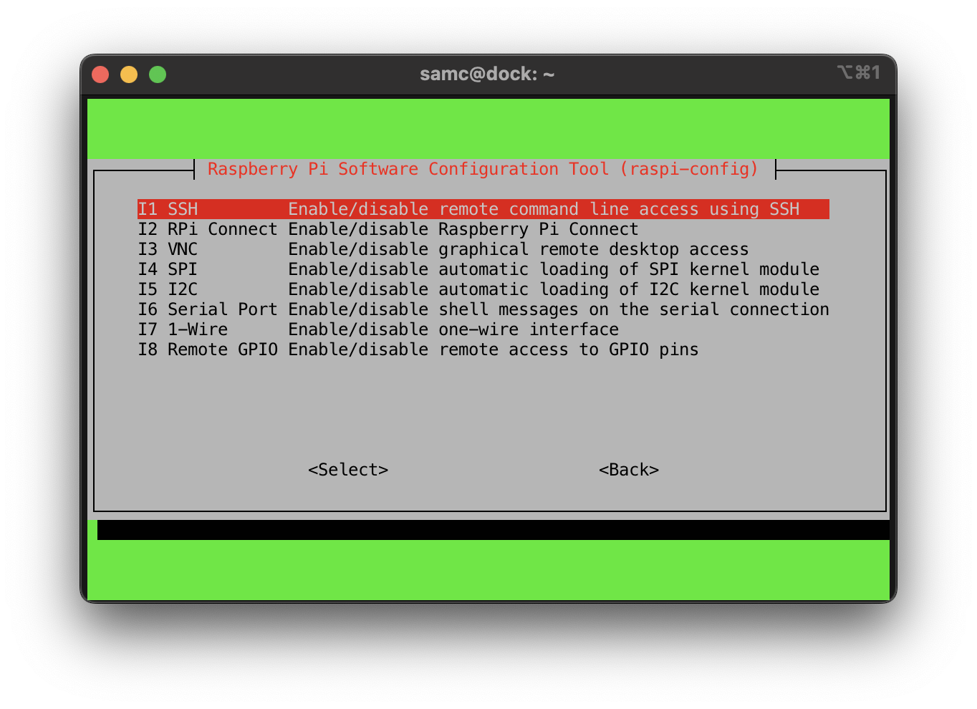The image size is (977, 709).
Task: Click the <Select> button
Action: [x=348, y=470]
